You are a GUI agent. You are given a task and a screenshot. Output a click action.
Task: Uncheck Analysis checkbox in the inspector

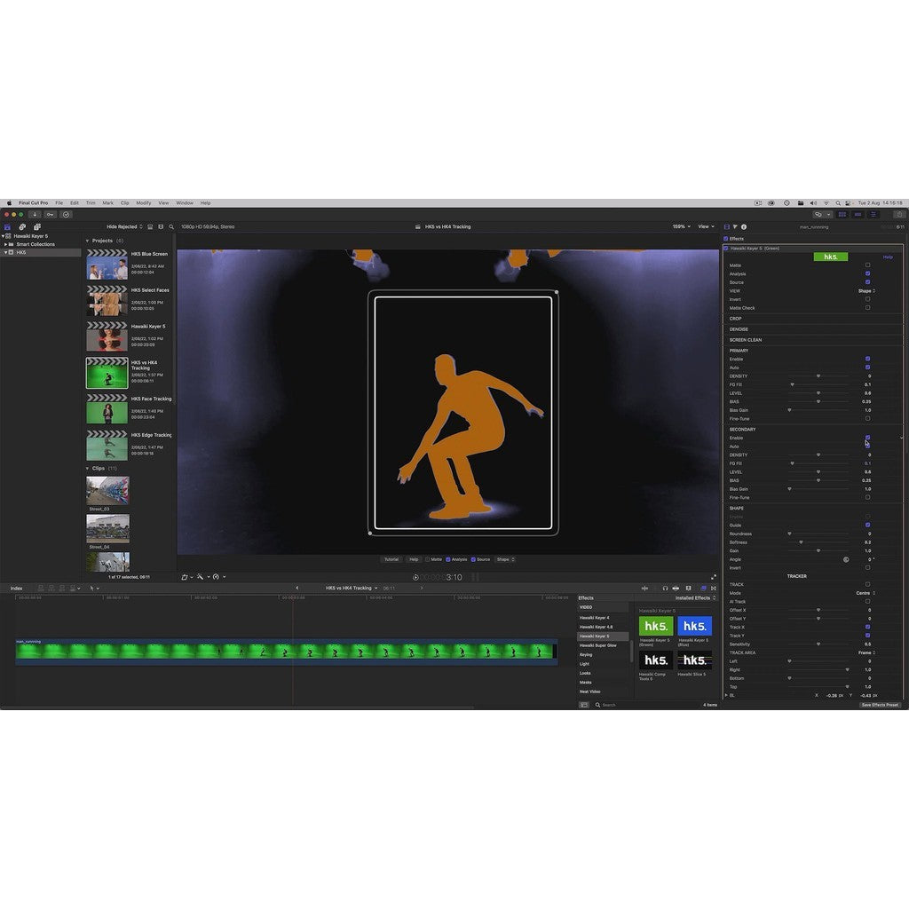click(x=868, y=273)
